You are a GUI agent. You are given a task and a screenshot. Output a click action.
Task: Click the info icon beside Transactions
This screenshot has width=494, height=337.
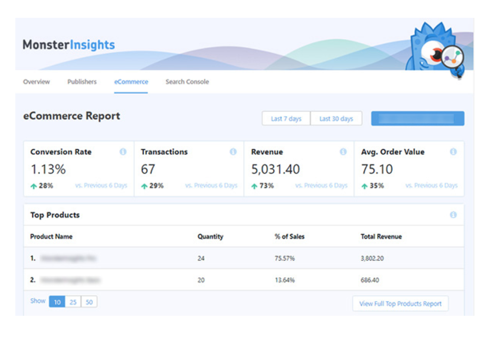tap(233, 152)
